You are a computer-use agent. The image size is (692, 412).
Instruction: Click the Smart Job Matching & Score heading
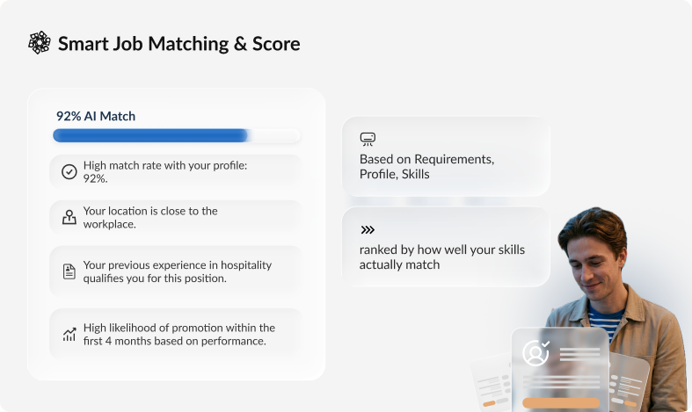tap(178, 44)
